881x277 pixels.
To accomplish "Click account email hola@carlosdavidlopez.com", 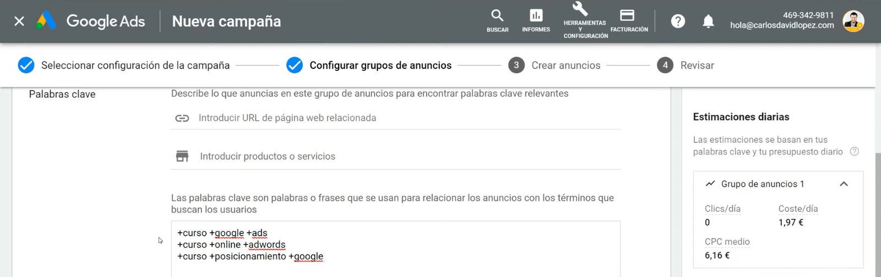I will point(782,25).
